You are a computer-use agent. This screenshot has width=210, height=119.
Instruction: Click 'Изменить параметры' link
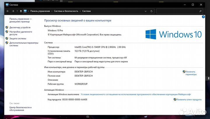(x=191, y=73)
